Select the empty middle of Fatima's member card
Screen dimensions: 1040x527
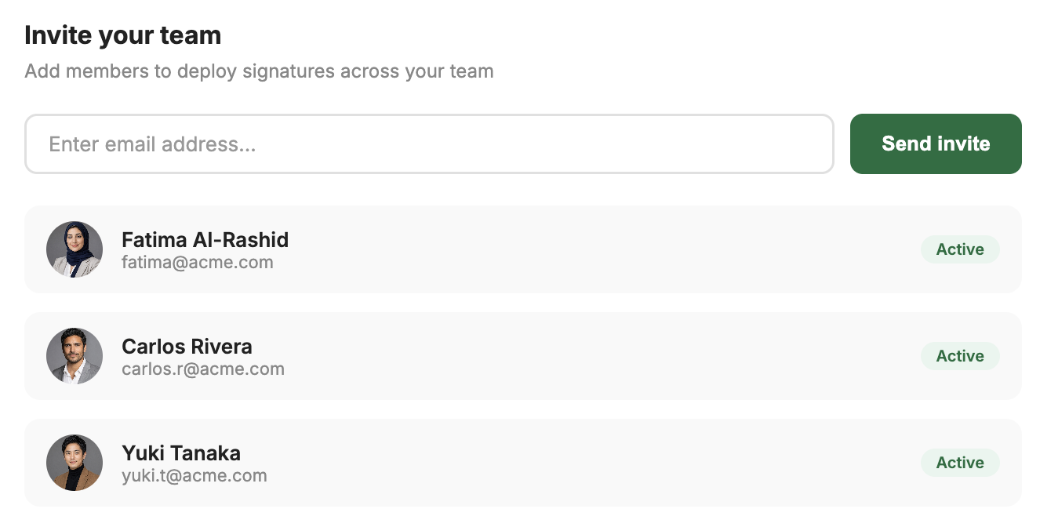coord(596,249)
